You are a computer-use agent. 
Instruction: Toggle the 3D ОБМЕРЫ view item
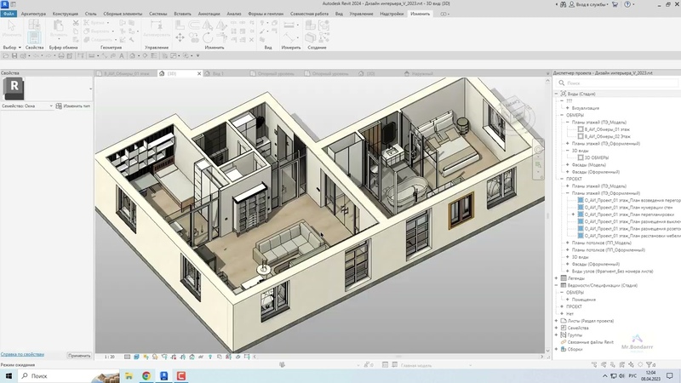coord(581,157)
